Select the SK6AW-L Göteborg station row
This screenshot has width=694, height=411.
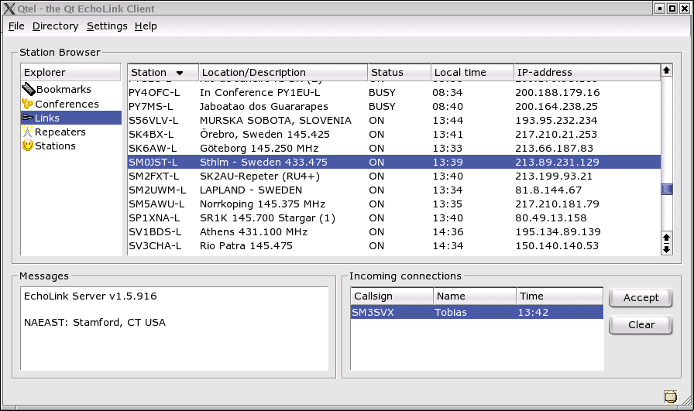tap(393, 148)
